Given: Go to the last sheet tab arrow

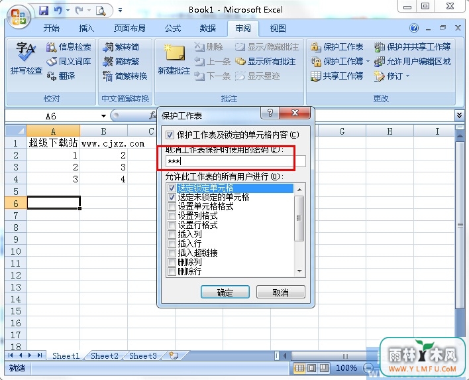Looking at the screenshot, I should tap(40, 355).
